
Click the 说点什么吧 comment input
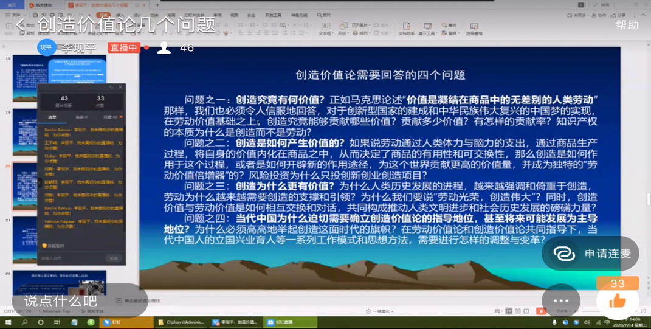click(x=61, y=301)
